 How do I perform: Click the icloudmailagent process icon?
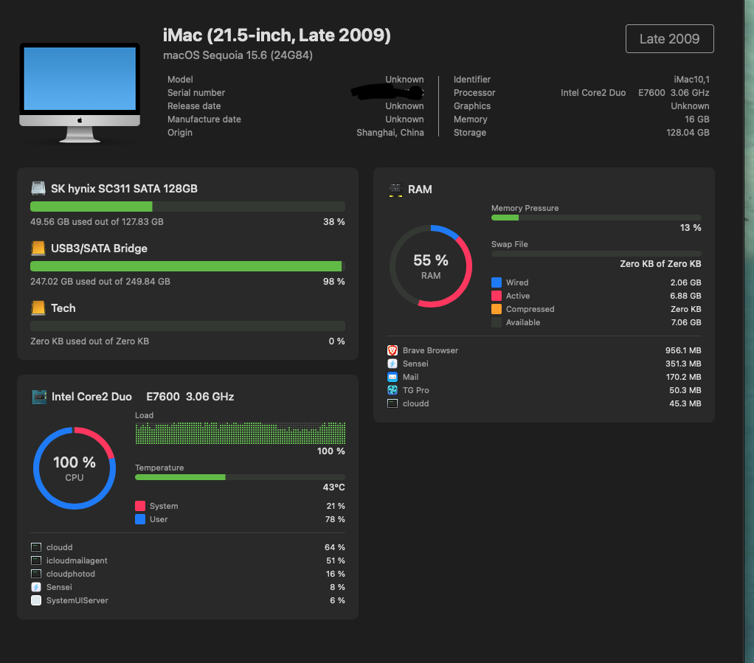(36, 560)
